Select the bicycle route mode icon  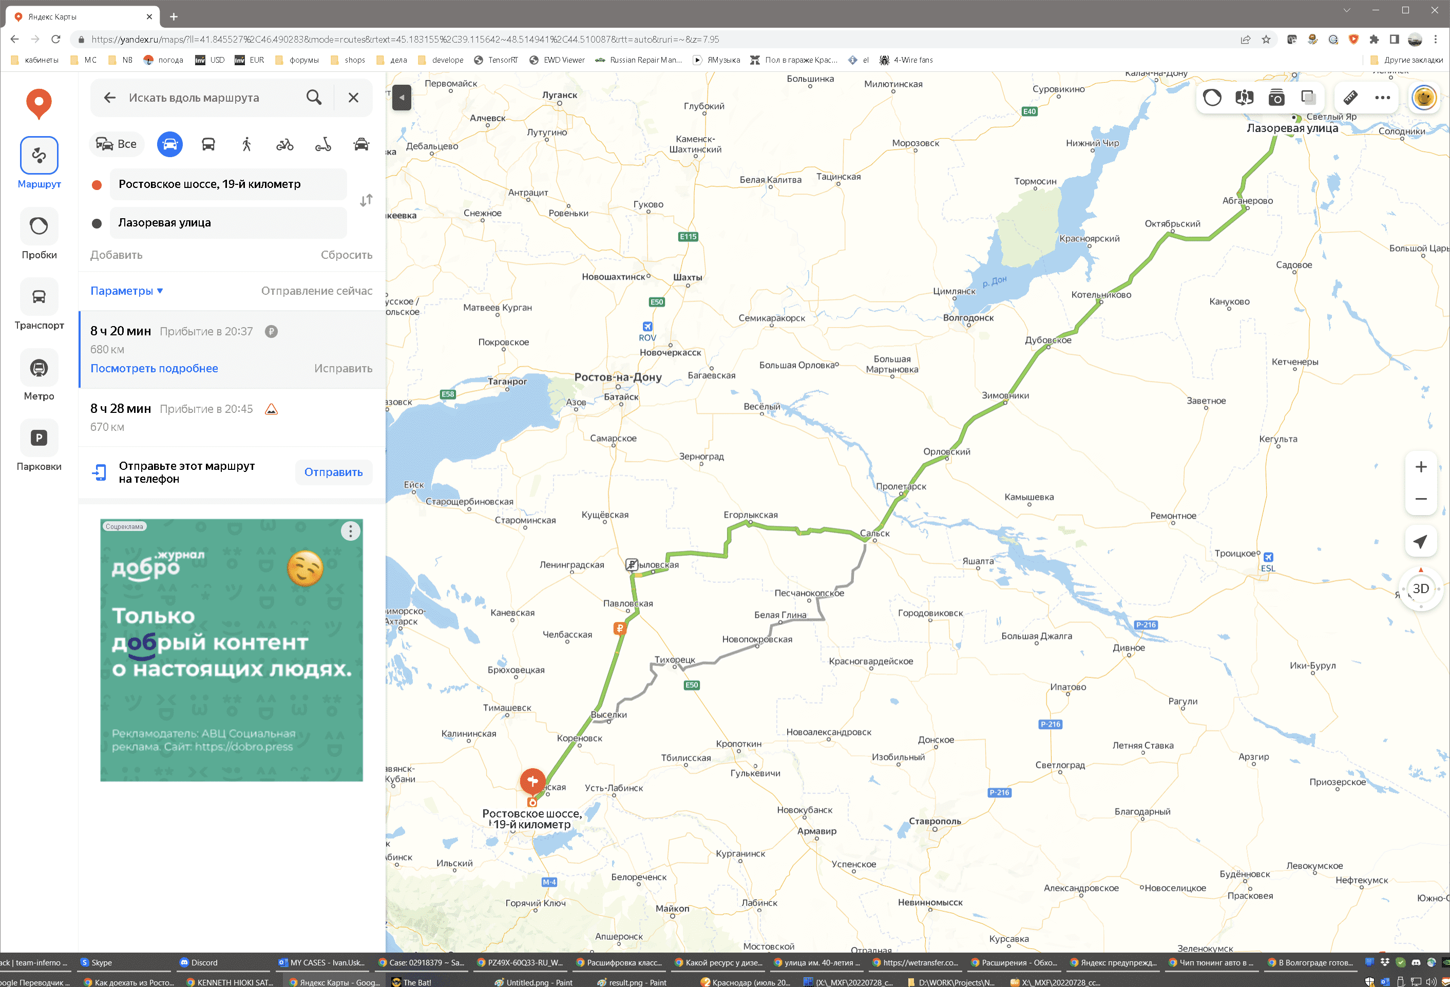pos(284,145)
